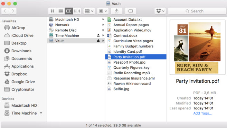The height and width of the screenshot is (128, 227).
Task: Go forward with the toolbar forward arrow
Action: pos(13,11)
